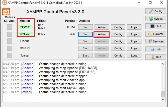Stop the MySQL module
168x107 pixels.
click(86, 34)
